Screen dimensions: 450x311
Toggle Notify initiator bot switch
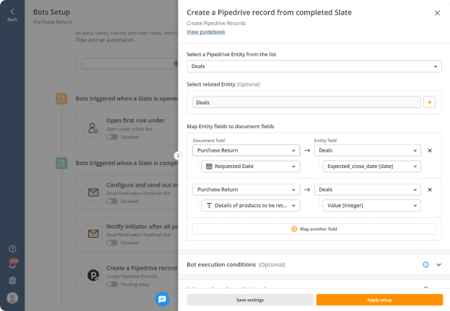(x=112, y=243)
